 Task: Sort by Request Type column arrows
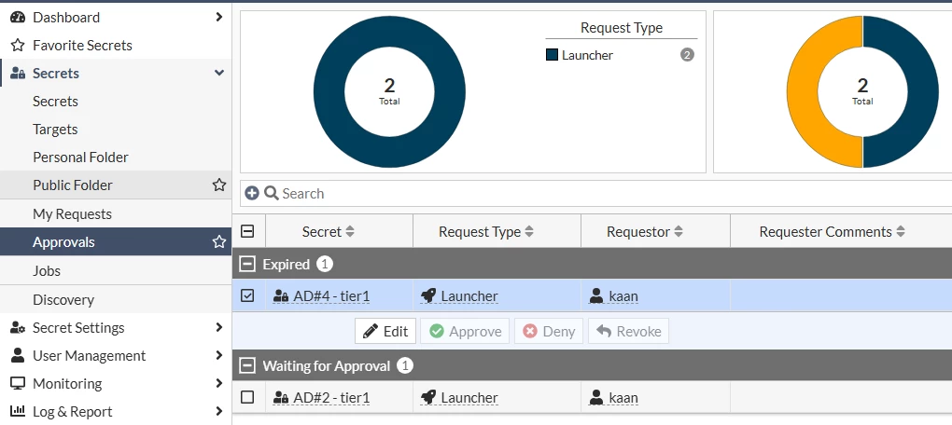pos(529,231)
